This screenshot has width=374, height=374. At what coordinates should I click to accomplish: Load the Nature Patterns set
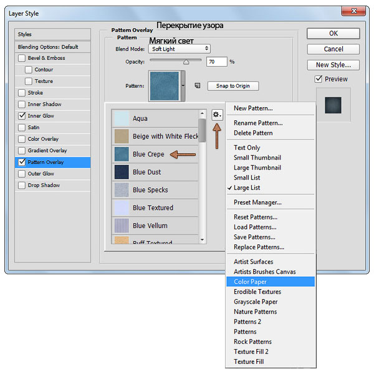tap(255, 312)
